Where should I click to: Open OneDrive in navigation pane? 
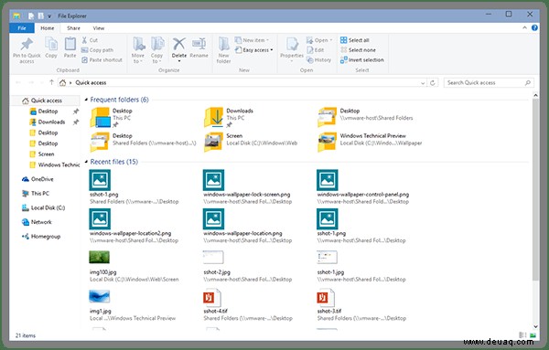pos(38,179)
